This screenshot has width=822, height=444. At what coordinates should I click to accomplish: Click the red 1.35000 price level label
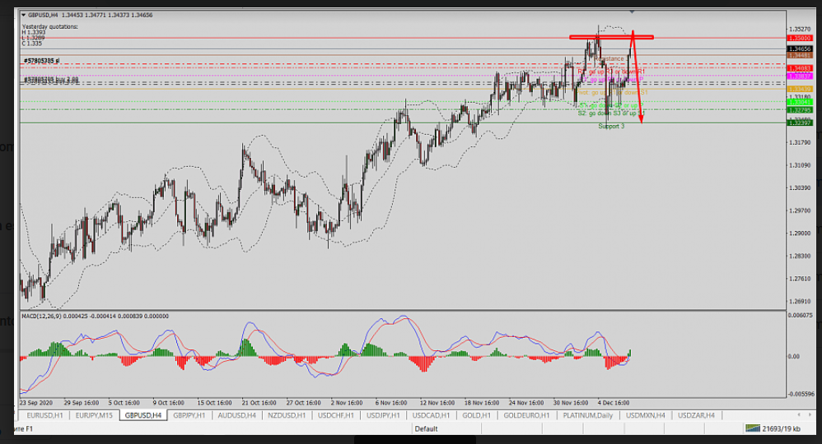tap(799, 39)
